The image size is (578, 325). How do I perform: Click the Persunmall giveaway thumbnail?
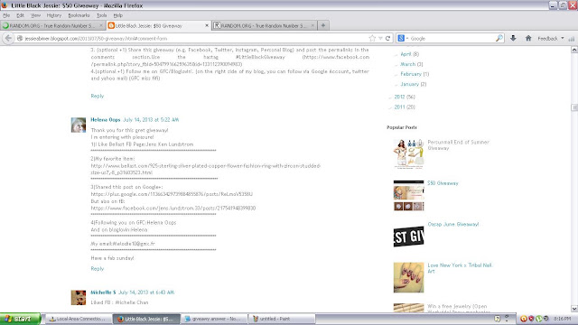(x=408, y=154)
